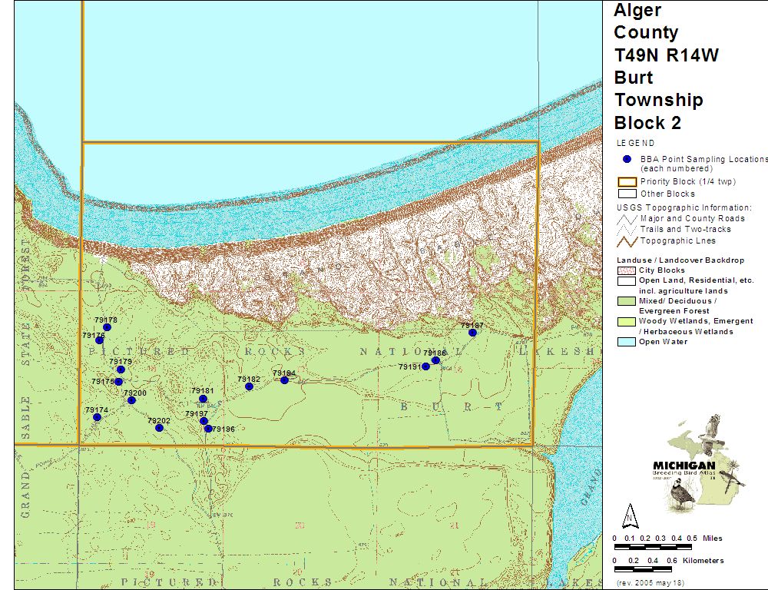Select the blue marker for 79181
Image resolution: width=768 pixels, height=590 pixels.
point(203,399)
